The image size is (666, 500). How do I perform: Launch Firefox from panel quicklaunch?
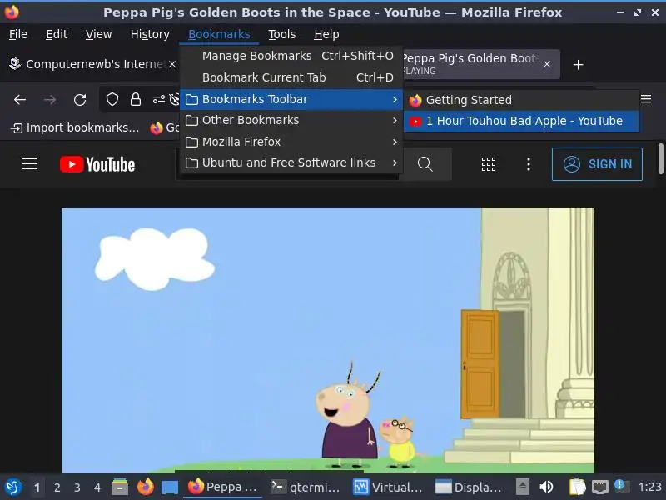tap(145, 487)
